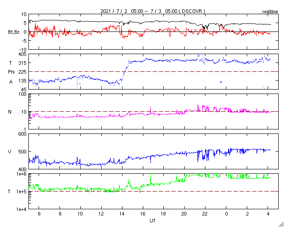The image size is (284, 227).
Task: Click the 'realtime' label
Action: point(270,12)
